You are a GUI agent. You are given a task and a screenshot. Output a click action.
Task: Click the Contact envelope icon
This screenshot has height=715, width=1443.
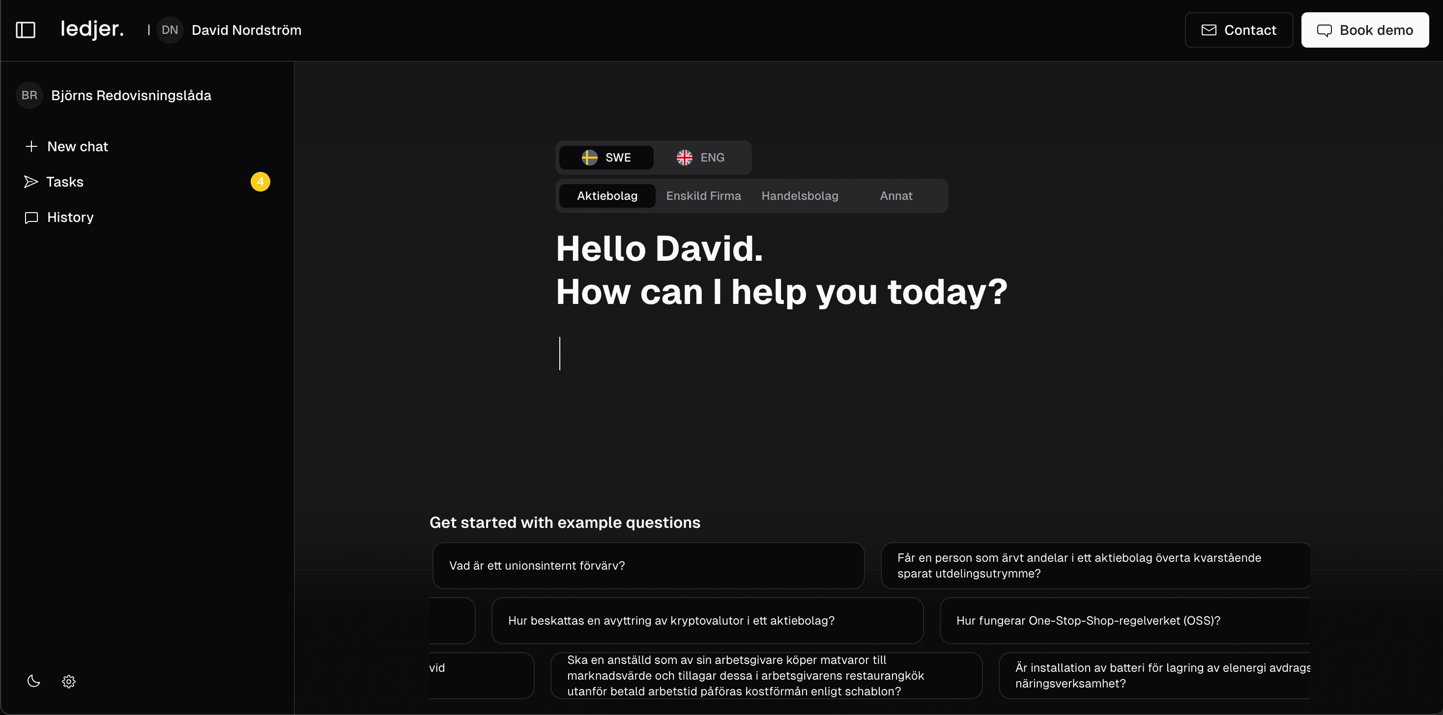click(1209, 29)
